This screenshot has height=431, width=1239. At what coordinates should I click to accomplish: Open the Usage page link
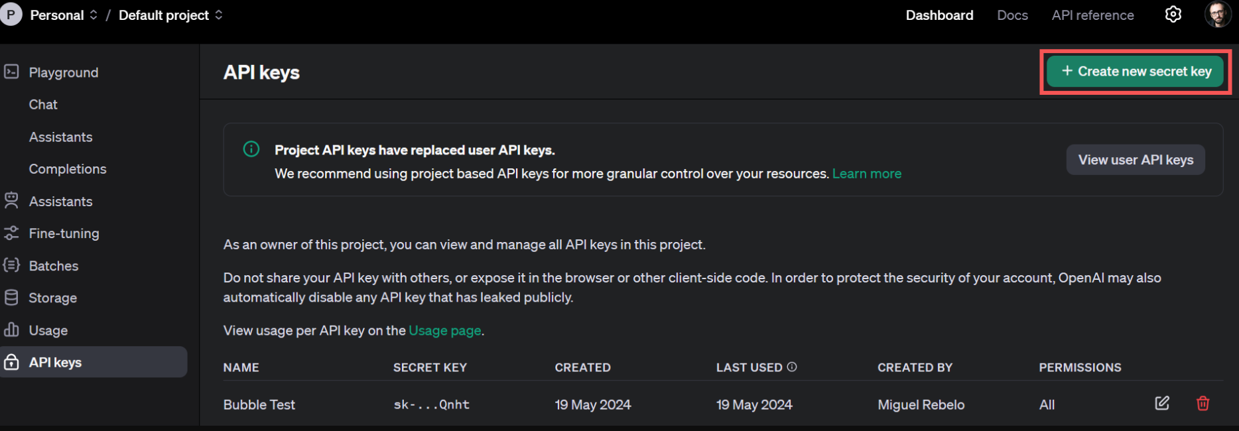pos(444,330)
